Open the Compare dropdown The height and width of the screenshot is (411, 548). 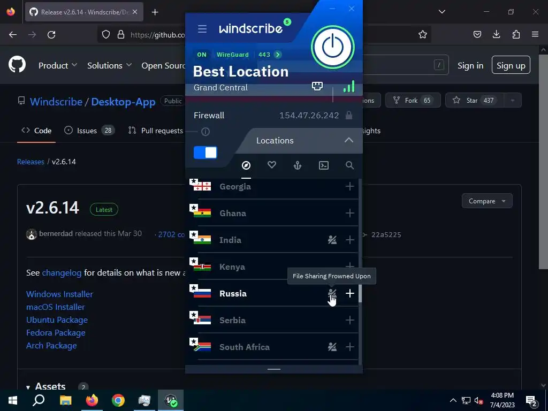[487, 201]
